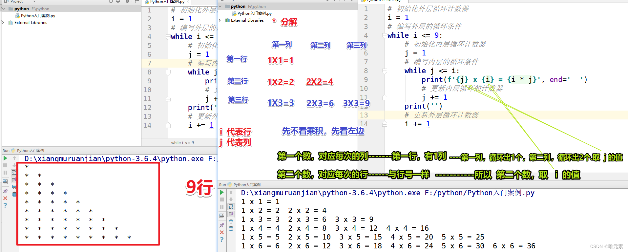Image resolution: width=628 pixels, height=252 pixels.
Task: Print the right Run panel console output
Action: pos(231,221)
